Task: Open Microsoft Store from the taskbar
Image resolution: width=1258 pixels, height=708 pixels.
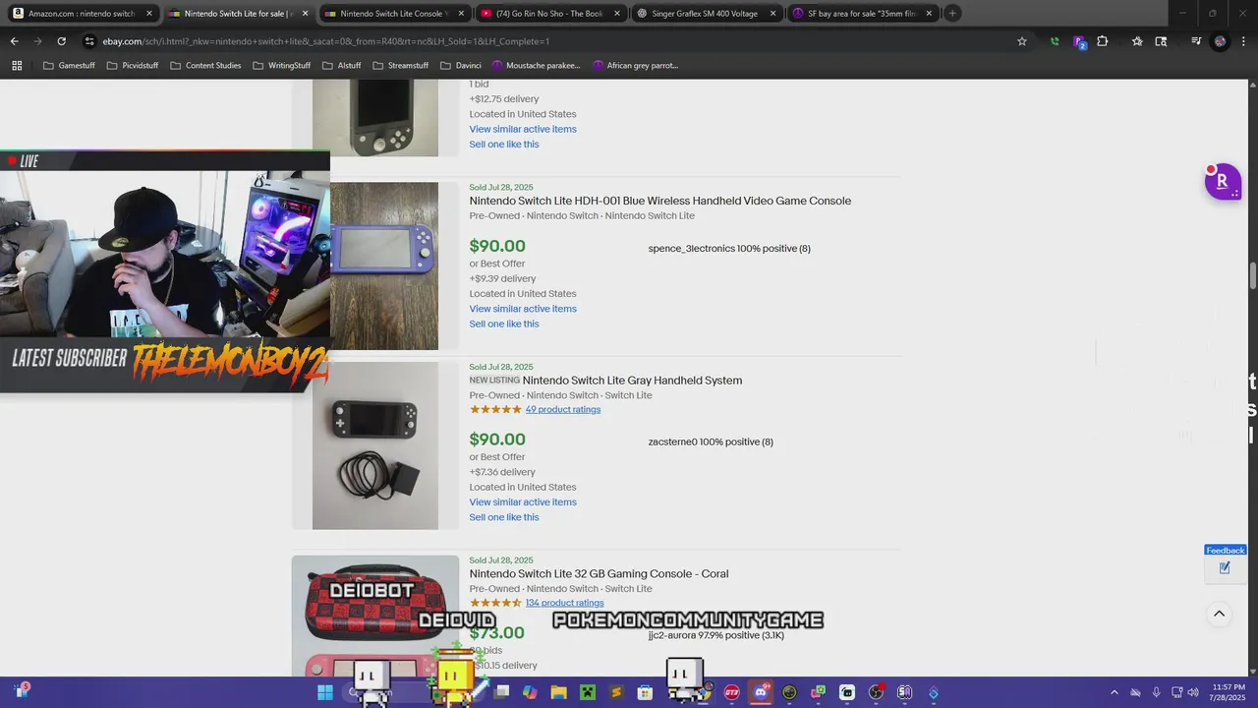Action: point(646,692)
